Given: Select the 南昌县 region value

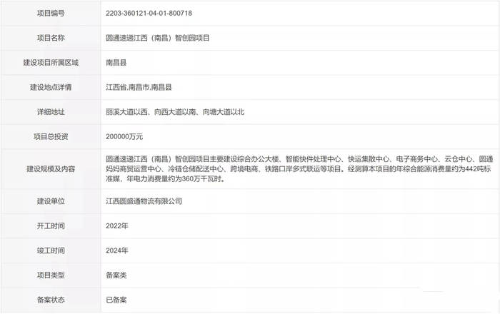Looking at the screenshot, I should [116, 63].
